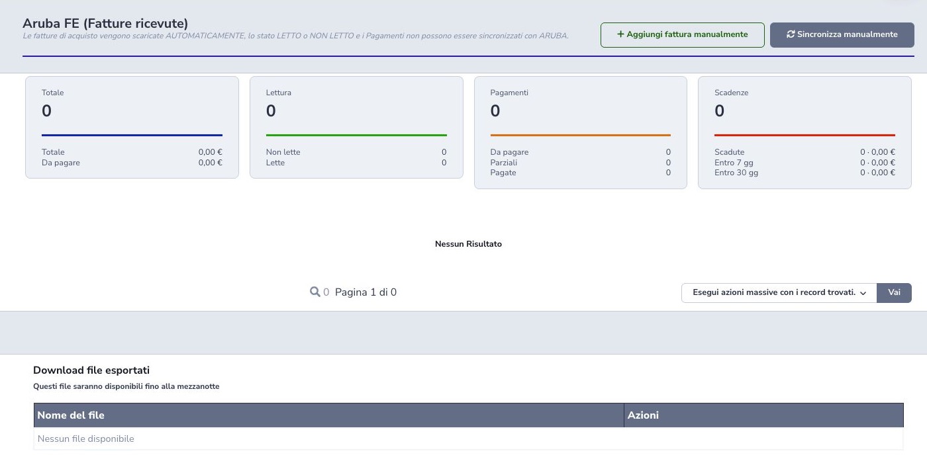
Task: Click the 'Pagina 1 di 0' pagination text
Action: (x=366, y=292)
